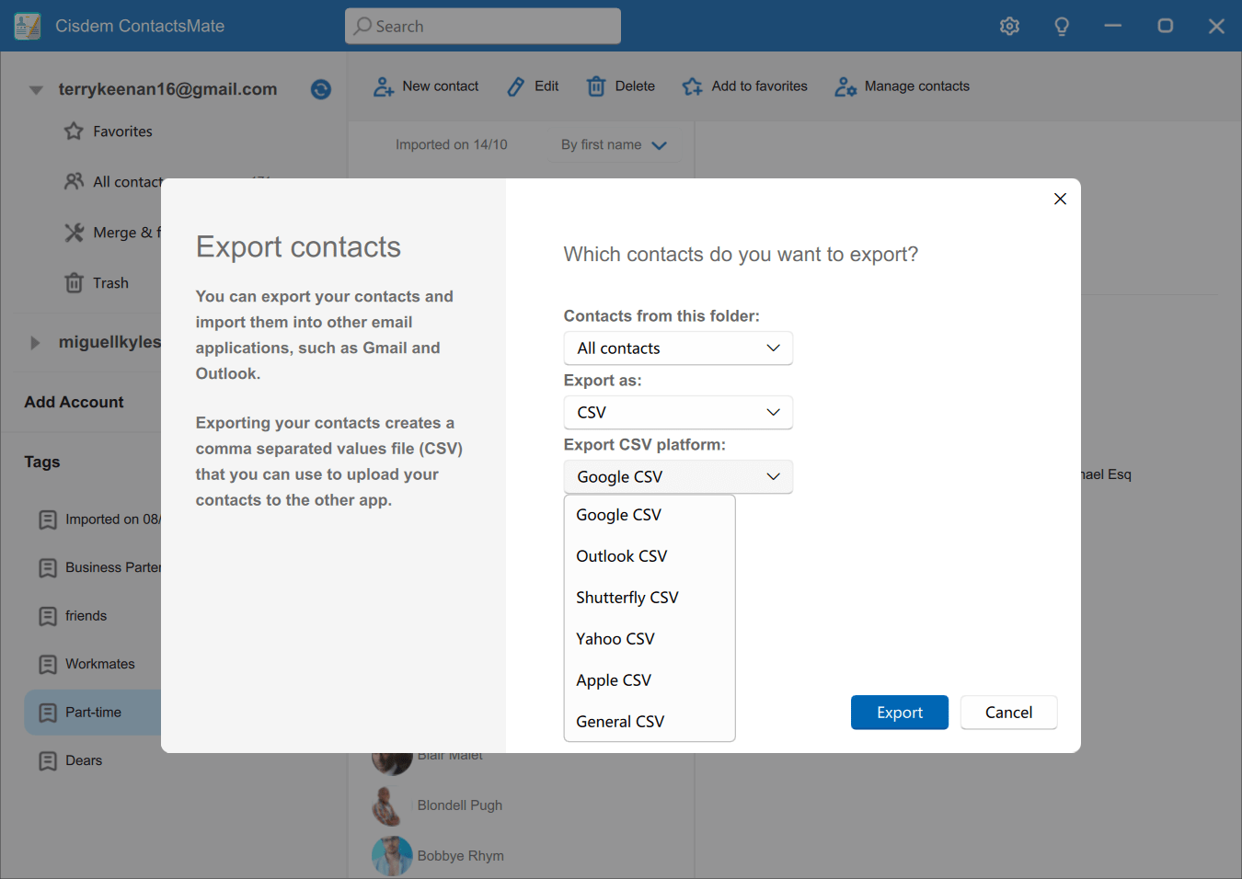Expand the miguellkyles account node

[x=35, y=343]
